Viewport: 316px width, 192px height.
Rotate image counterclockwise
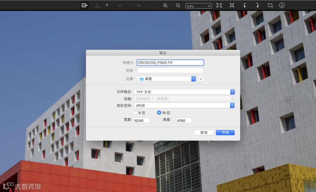click(x=245, y=6)
